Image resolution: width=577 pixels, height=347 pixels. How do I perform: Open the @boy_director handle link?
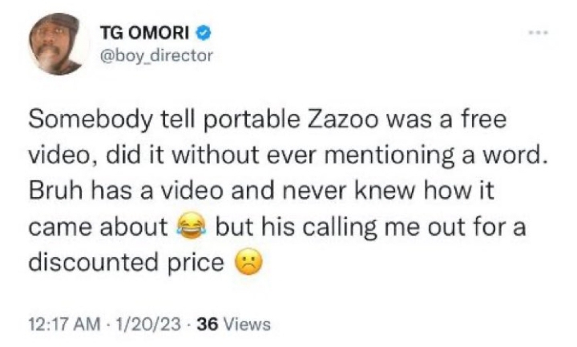pos(155,55)
